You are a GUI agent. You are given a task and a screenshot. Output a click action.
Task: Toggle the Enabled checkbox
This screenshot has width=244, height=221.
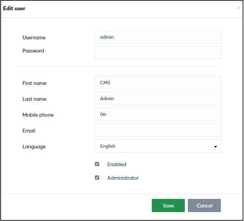coord(97,164)
